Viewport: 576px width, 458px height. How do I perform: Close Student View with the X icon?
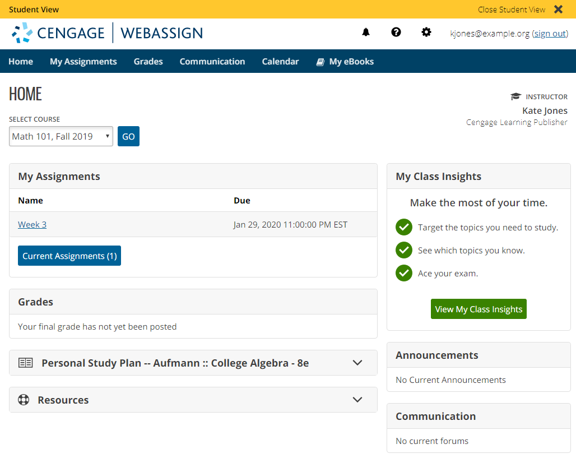coord(558,10)
